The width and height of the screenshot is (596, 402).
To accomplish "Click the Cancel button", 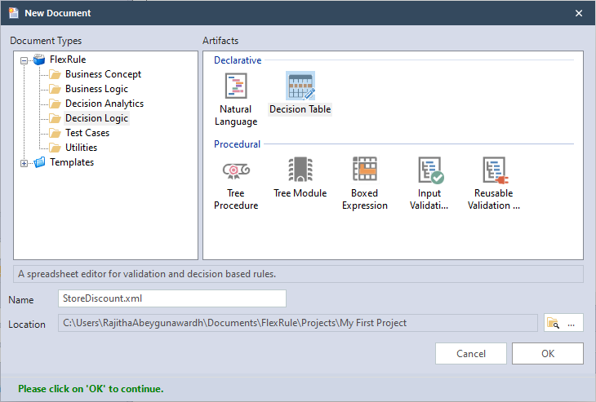I will 471,353.
